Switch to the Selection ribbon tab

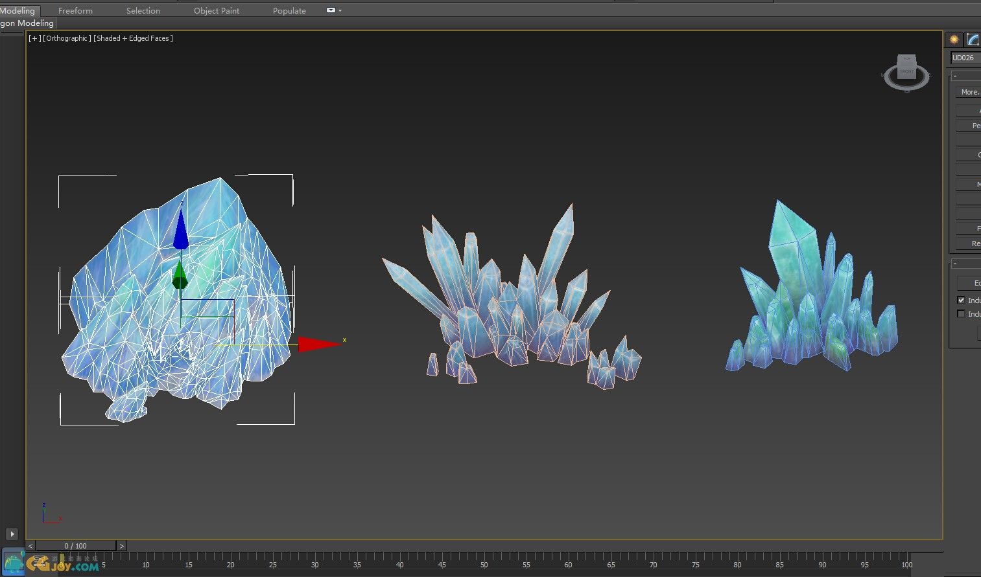point(143,10)
